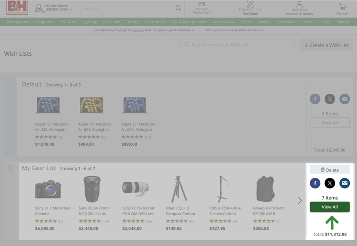Show next items in My Gear List
Screen dimensions: 357x246
tap(299, 200)
